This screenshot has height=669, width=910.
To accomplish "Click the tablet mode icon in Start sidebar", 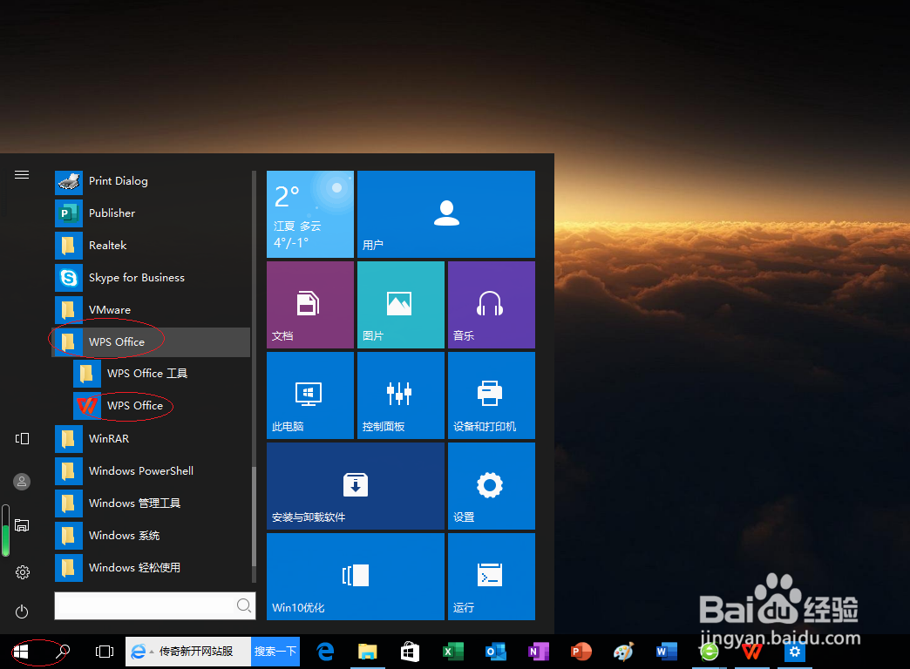I will click(x=22, y=439).
